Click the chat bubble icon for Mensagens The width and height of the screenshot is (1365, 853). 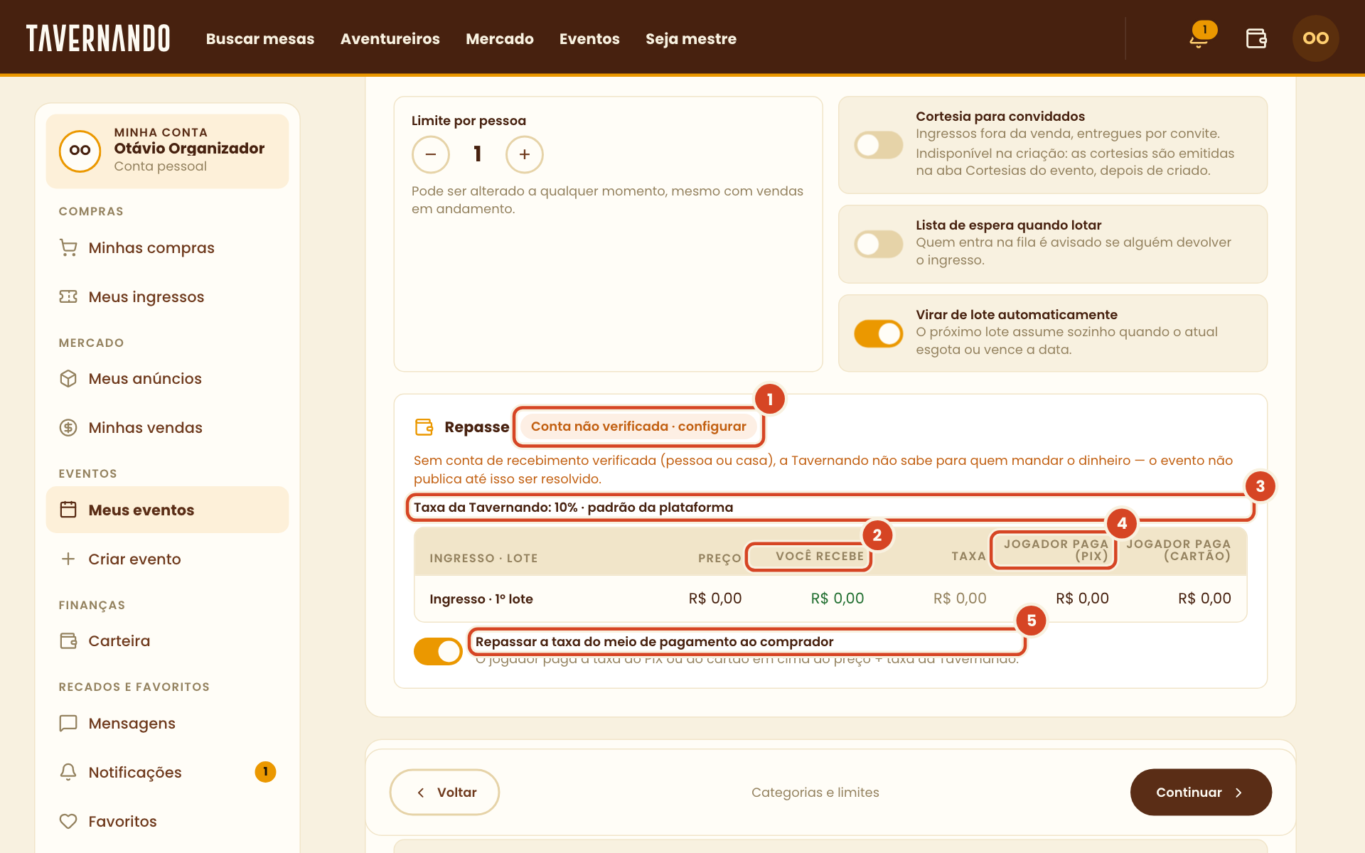click(68, 723)
